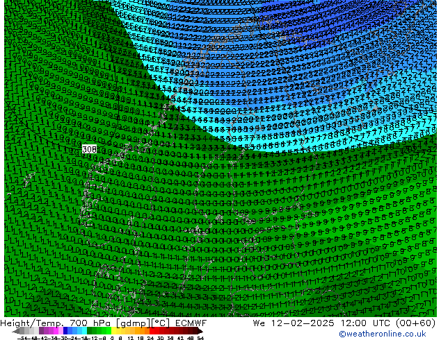
Task: Click the 308 contour height label
Action: click(89, 149)
